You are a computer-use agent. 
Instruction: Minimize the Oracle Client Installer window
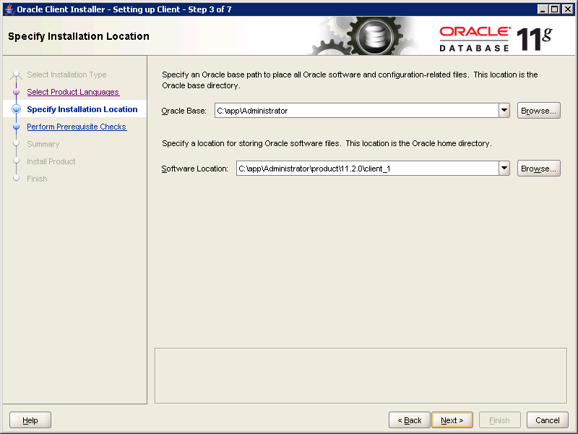[x=543, y=9]
